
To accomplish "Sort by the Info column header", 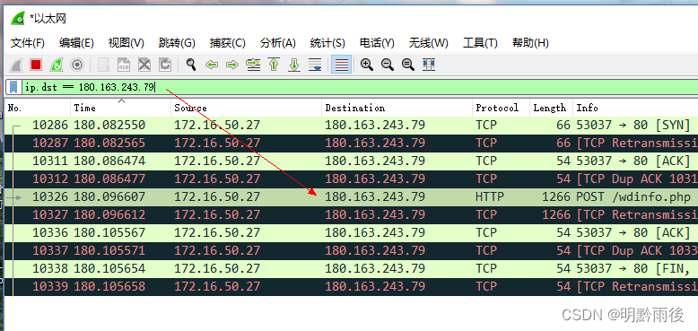I will 635,109.
